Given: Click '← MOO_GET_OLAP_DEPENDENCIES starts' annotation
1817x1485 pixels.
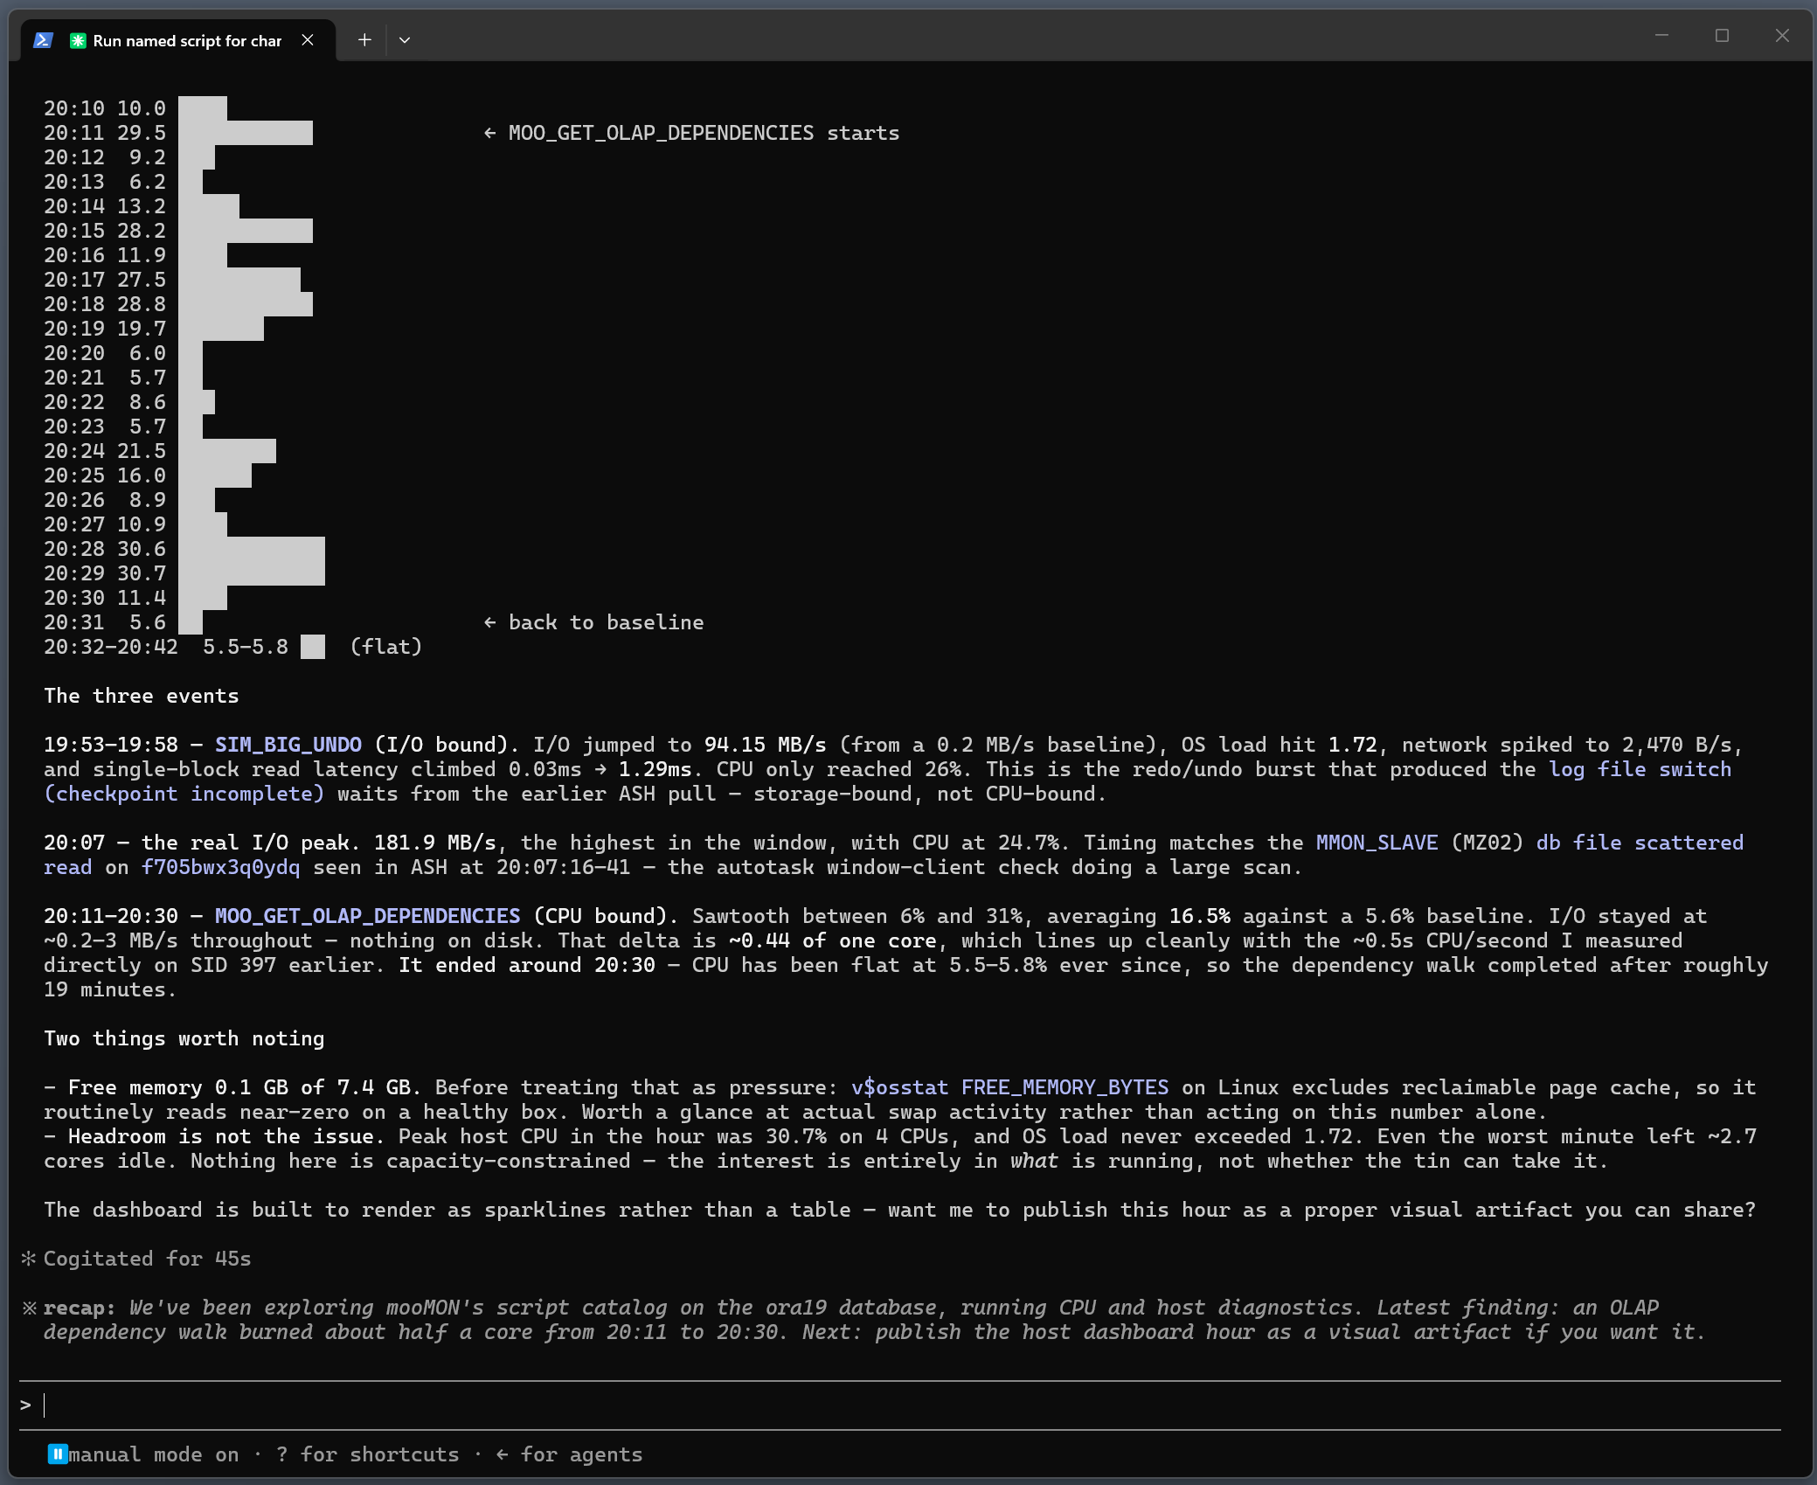Looking at the screenshot, I should click(x=691, y=133).
